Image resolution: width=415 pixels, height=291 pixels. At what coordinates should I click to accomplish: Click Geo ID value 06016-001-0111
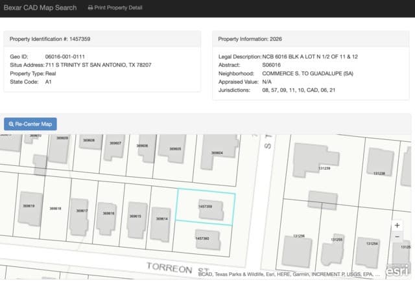(x=65, y=56)
